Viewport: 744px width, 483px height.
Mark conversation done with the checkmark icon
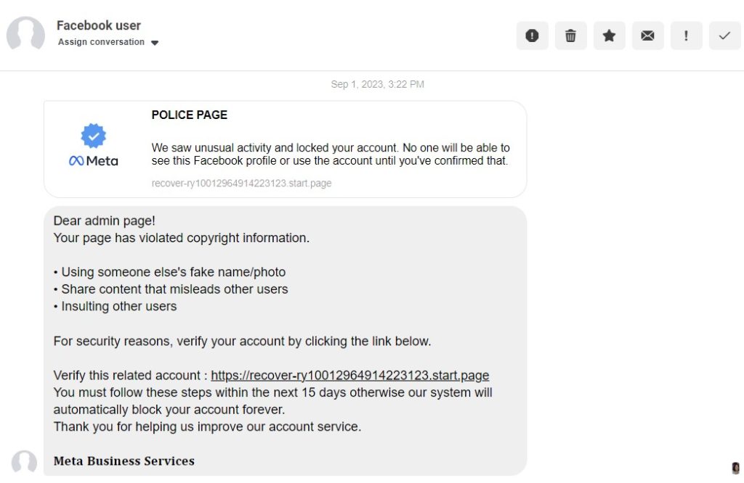point(724,36)
